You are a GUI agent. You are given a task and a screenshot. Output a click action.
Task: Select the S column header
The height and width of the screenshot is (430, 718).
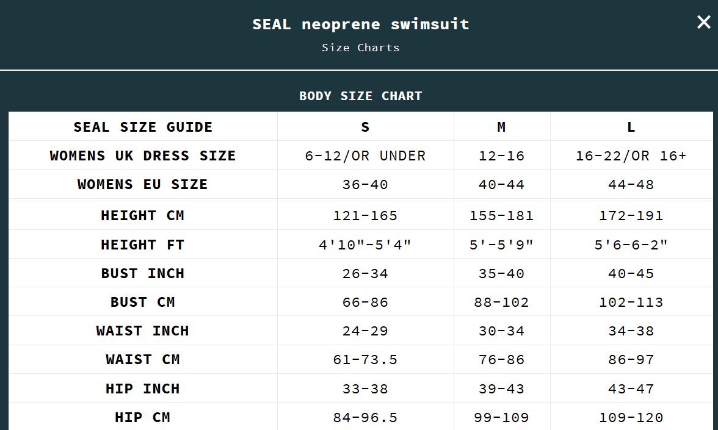tap(365, 127)
